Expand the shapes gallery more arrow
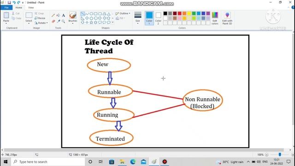Screen dimensions: 295x166 (112, 23)
